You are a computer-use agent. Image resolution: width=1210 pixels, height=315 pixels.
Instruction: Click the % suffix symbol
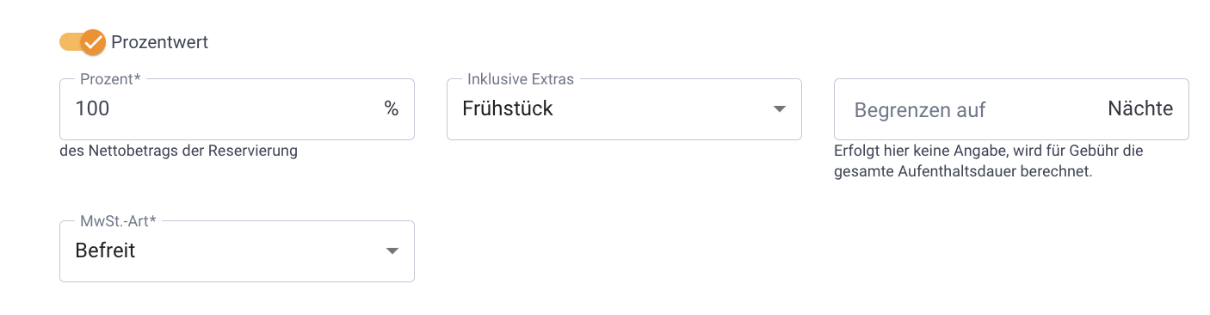(392, 109)
